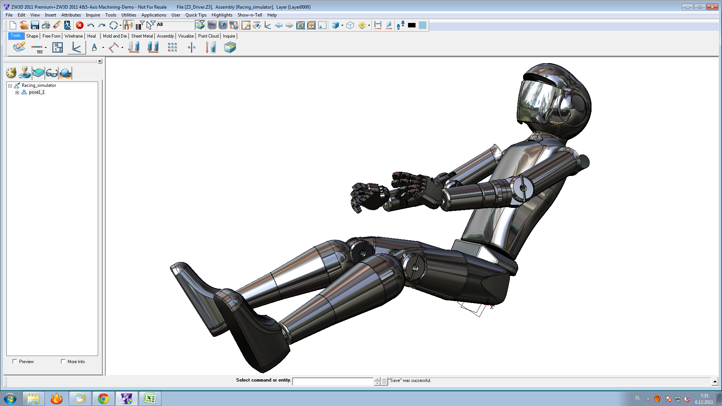The width and height of the screenshot is (722, 406).
Task: Open the Attributes menu
Action: point(71,15)
